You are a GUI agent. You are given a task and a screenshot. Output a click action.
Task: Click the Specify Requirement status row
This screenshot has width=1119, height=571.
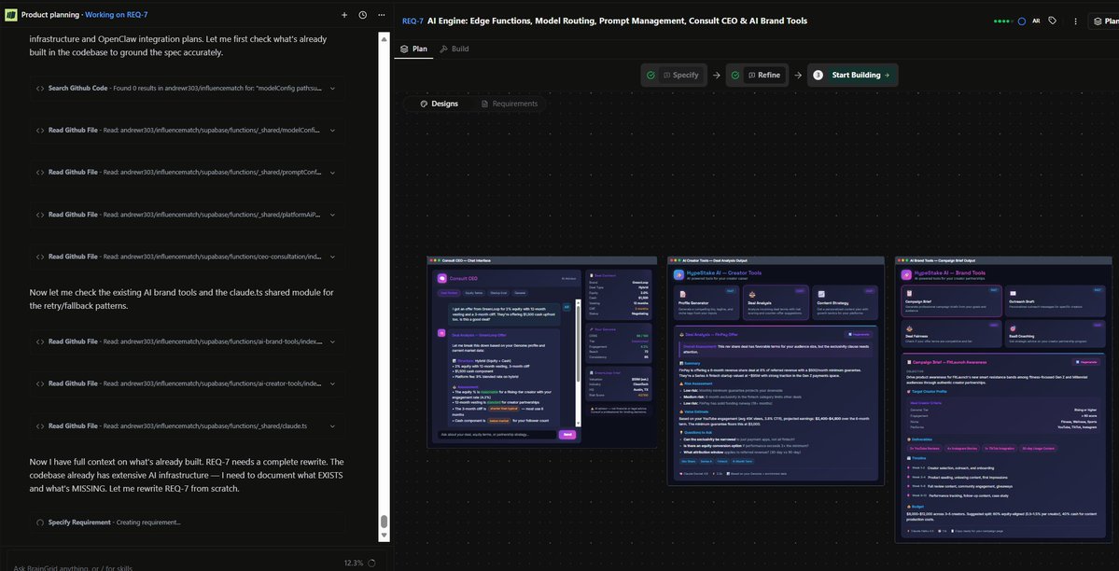(x=187, y=522)
